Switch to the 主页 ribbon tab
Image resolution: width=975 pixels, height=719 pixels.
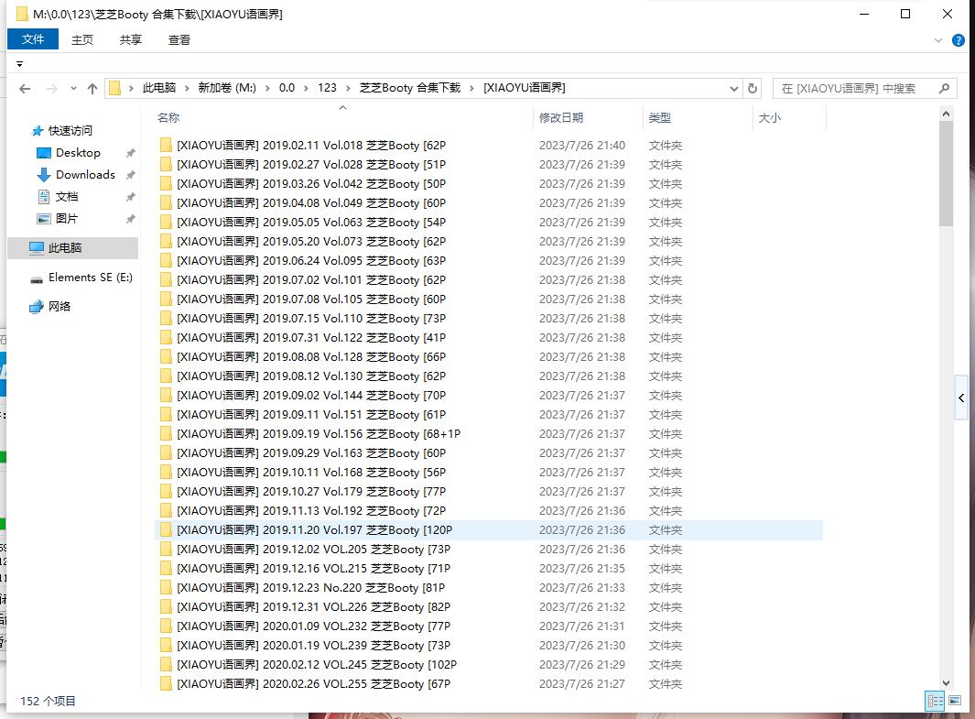click(x=82, y=39)
